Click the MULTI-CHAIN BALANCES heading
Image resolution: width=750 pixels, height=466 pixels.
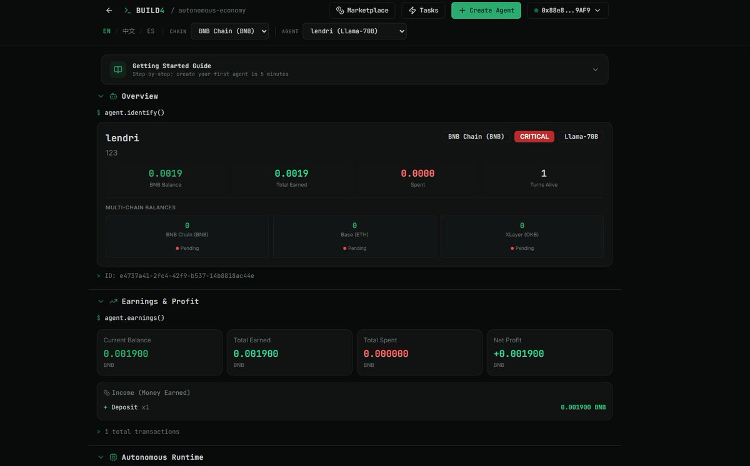[x=141, y=207]
